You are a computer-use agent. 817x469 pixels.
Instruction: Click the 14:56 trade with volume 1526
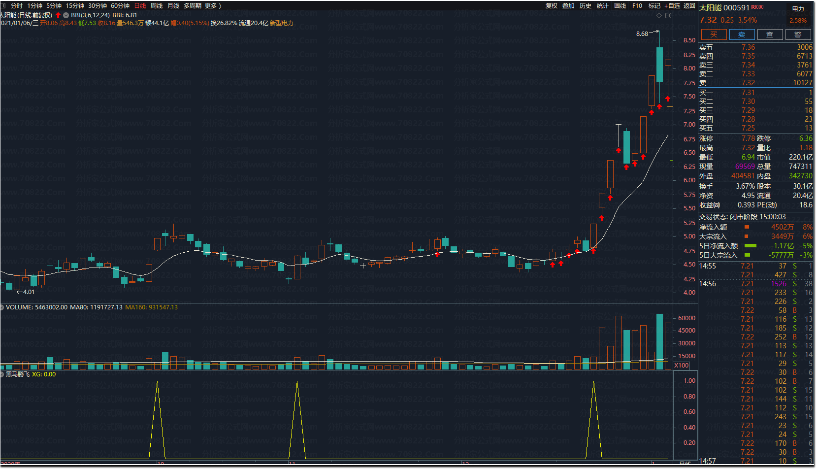coord(755,284)
